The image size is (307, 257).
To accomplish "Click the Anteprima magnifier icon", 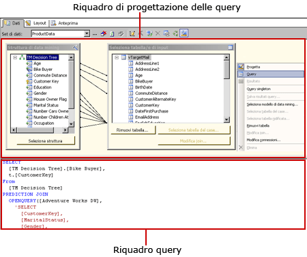I will click(53, 23).
